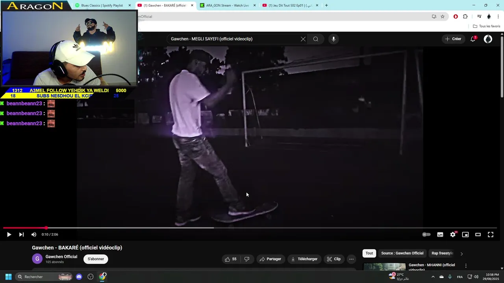Open video quality settings gear

[453, 235]
